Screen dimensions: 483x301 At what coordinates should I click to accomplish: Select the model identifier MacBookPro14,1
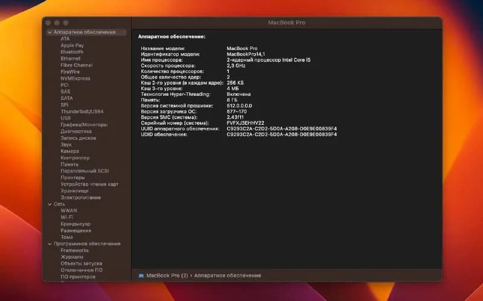(x=246, y=54)
